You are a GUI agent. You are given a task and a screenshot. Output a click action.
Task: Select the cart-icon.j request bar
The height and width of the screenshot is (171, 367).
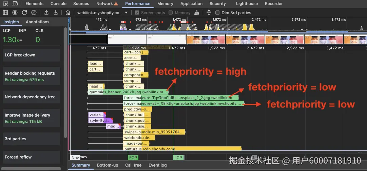[x=136, y=52]
